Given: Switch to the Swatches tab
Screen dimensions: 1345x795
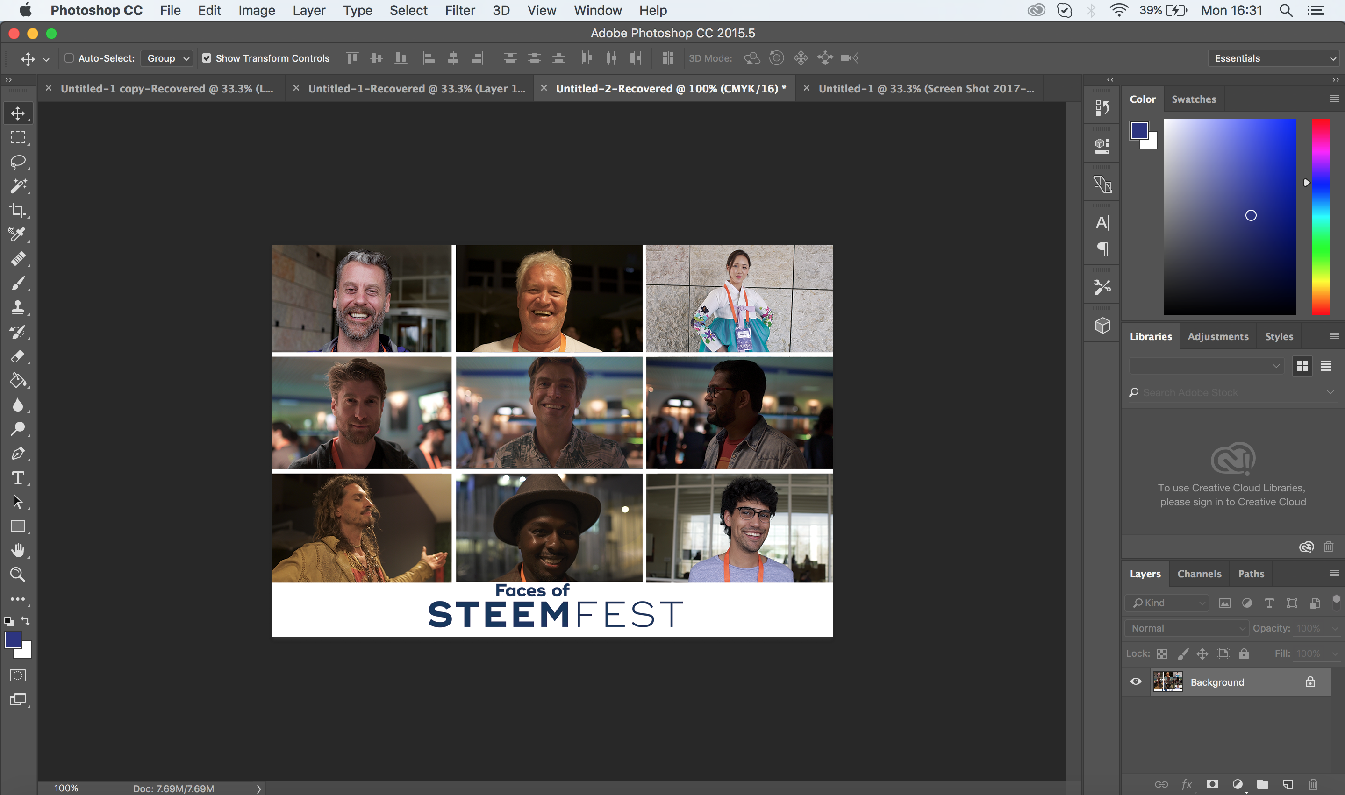Looking at the screenshot, I should (1194, 99).
